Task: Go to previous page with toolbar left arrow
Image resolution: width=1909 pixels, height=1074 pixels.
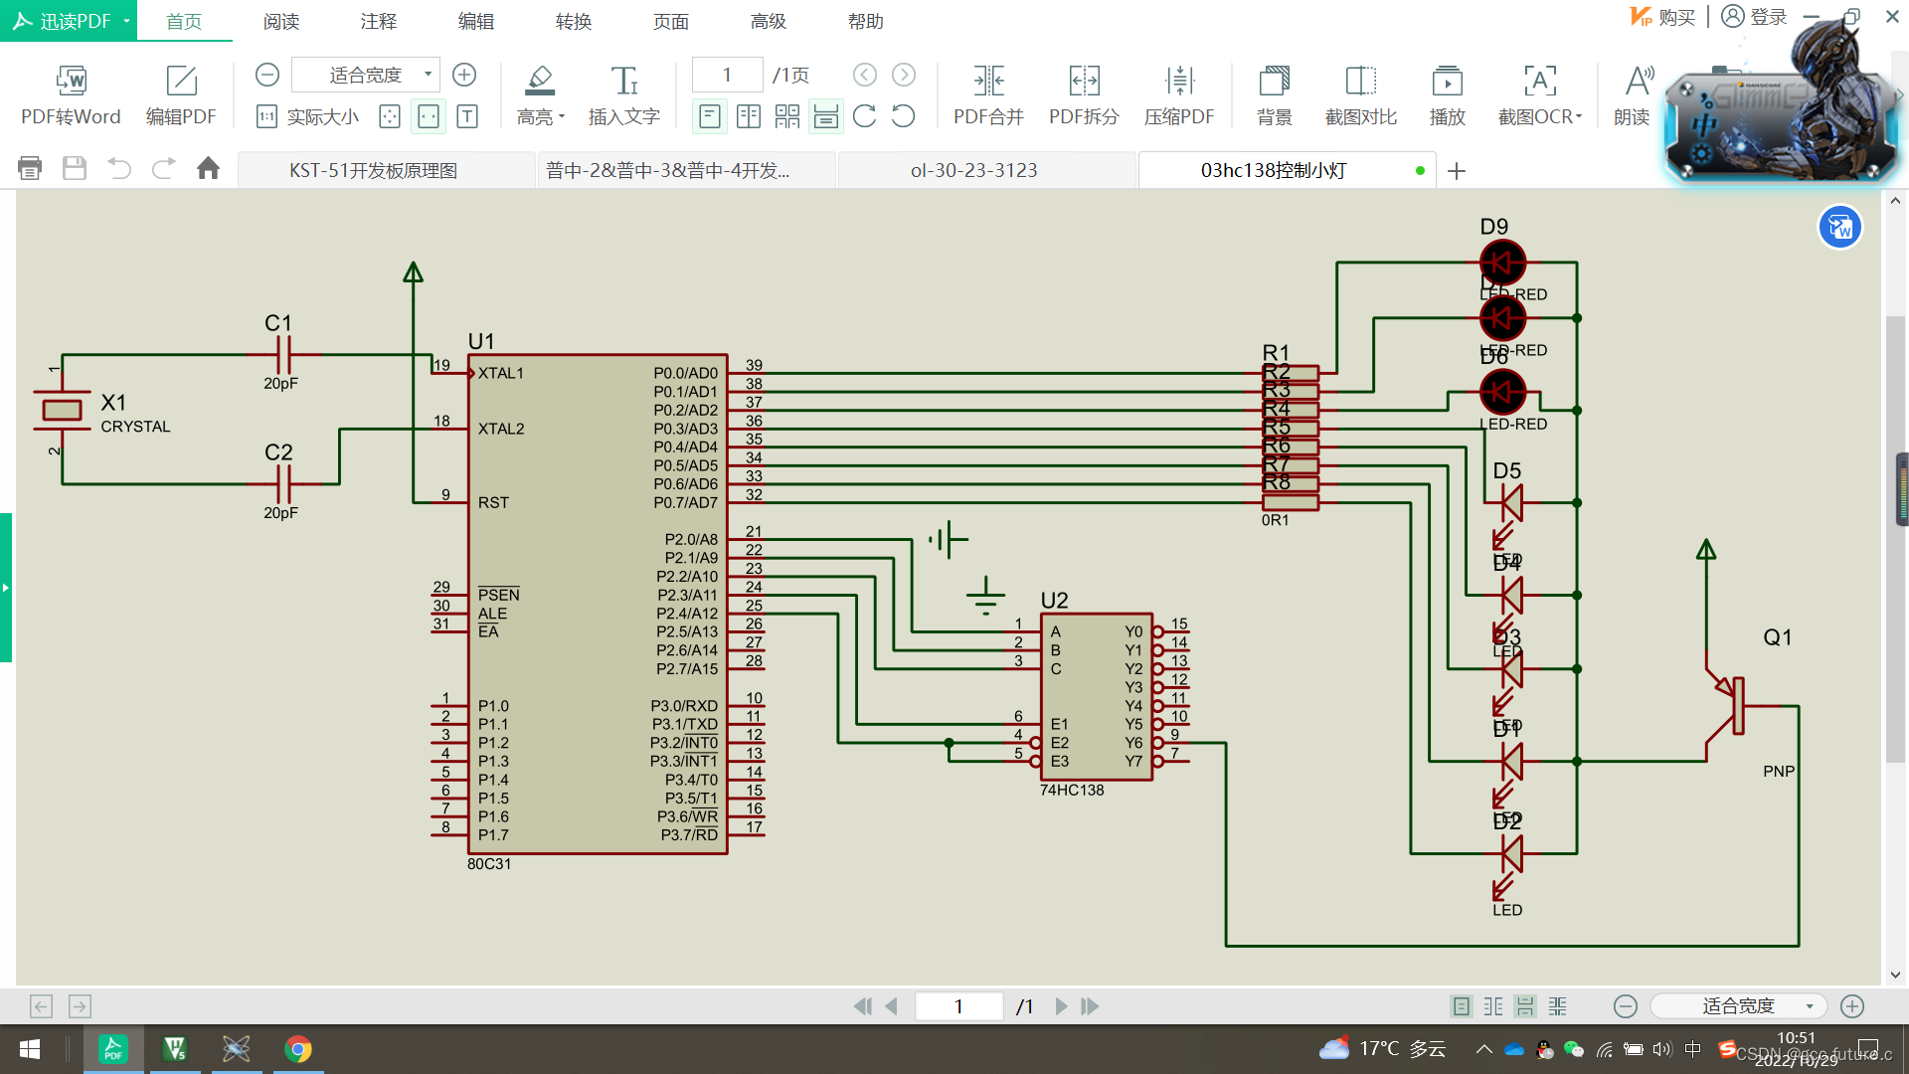Action: [x=865, y=75]
